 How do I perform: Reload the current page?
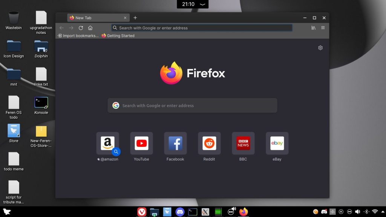(x=81, y=28)
